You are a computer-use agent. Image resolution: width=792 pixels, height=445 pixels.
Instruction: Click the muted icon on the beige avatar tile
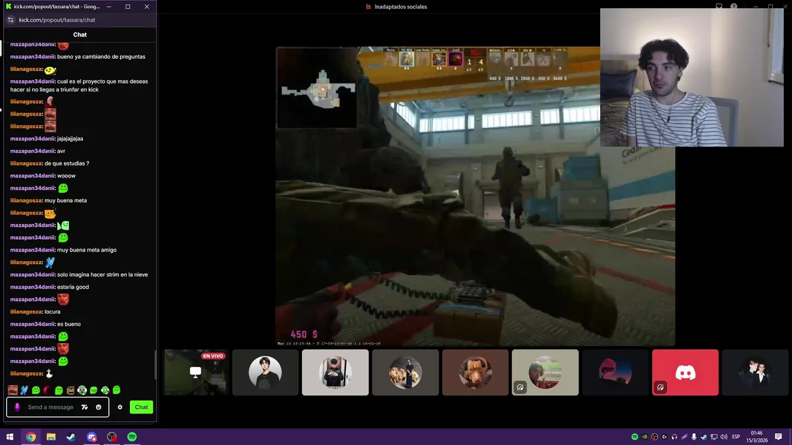(x=520, y=388)
